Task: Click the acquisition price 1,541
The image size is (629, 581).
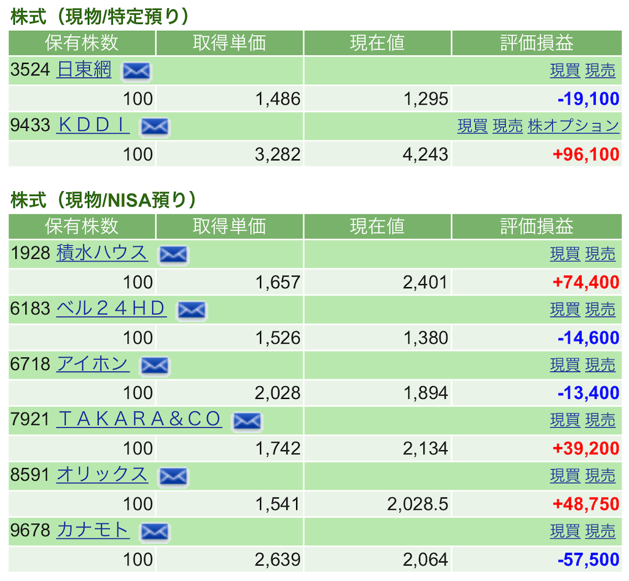Action: (x=278, y=504)
